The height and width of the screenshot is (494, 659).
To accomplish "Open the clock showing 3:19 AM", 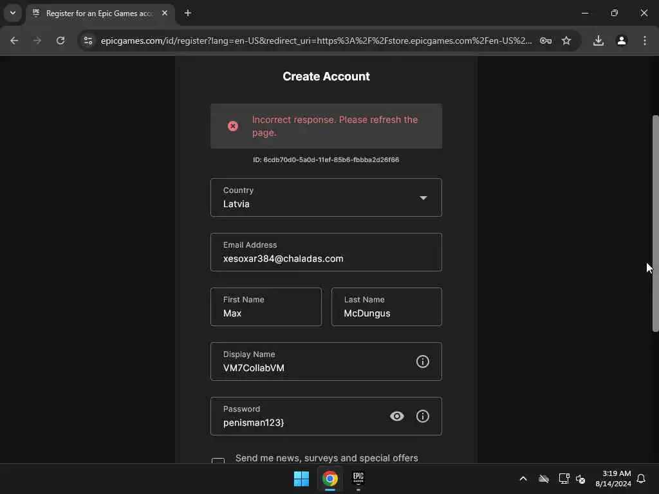I will [613, 479].
